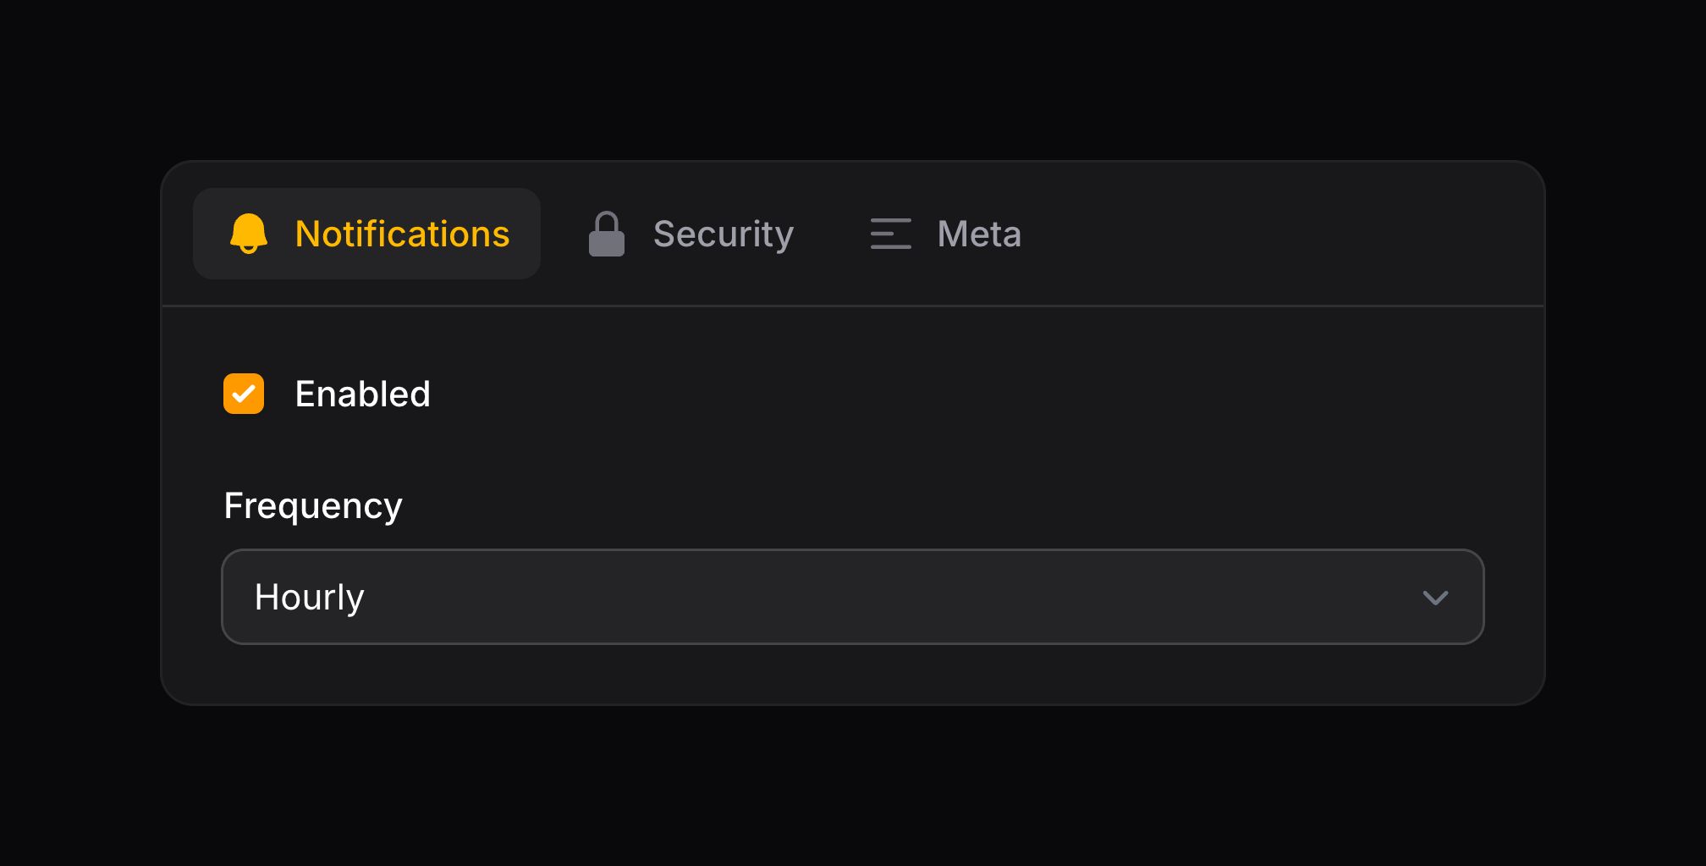Click the Hourly value in the combo box
The image size is (1706, 866).
click(x=310, y=597)
